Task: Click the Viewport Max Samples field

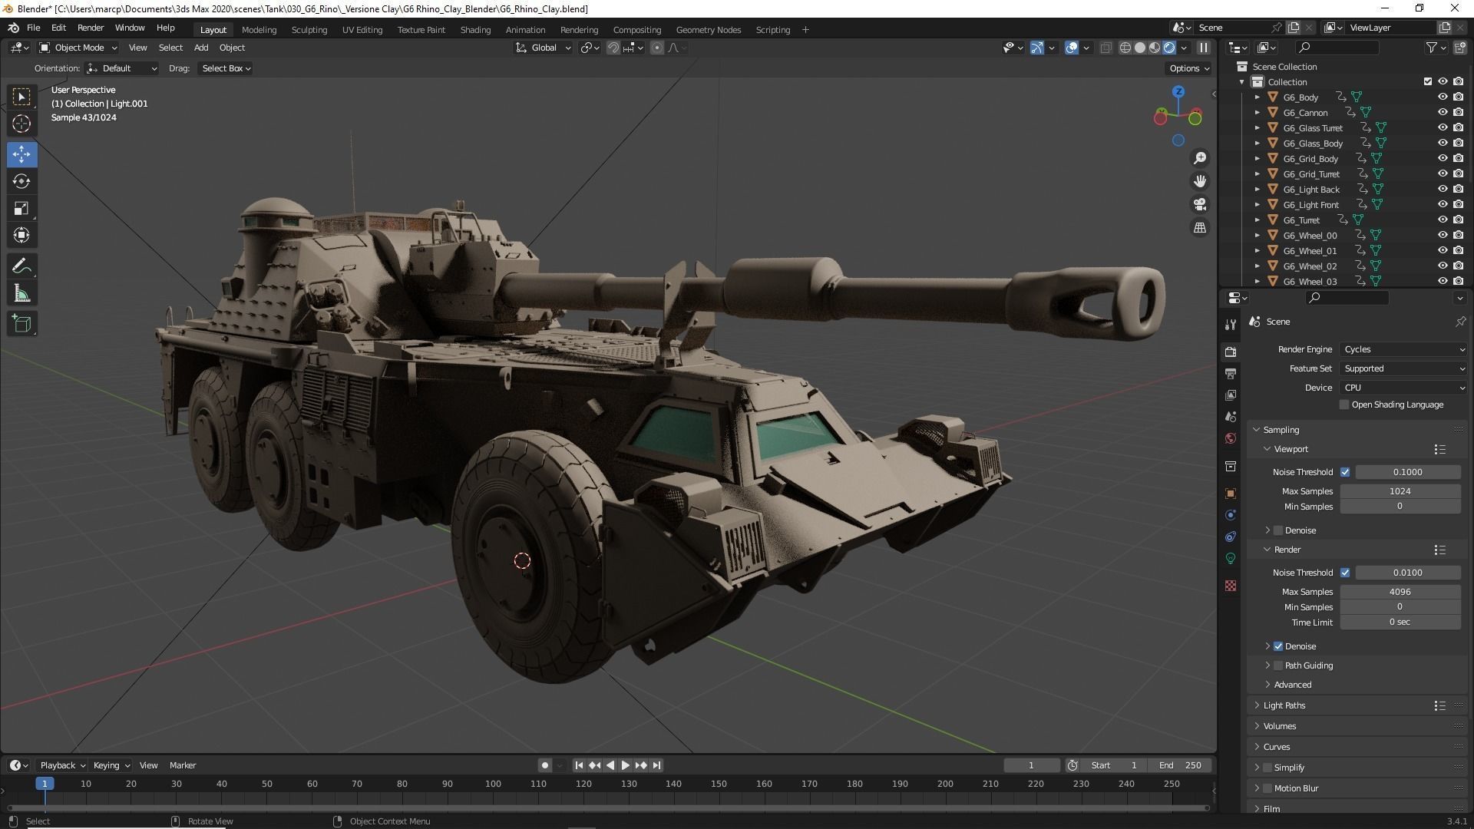Action: (x=1400, y=491)
